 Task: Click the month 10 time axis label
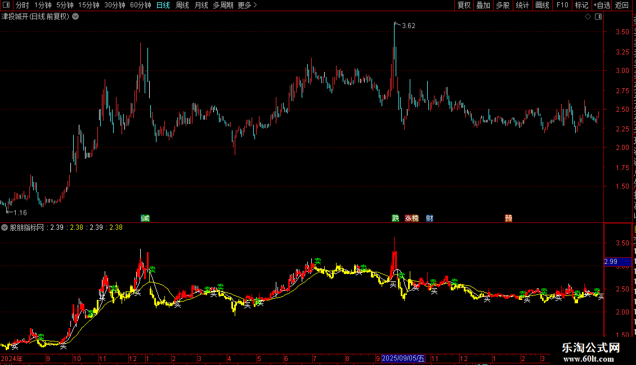[x=77, y=358]
